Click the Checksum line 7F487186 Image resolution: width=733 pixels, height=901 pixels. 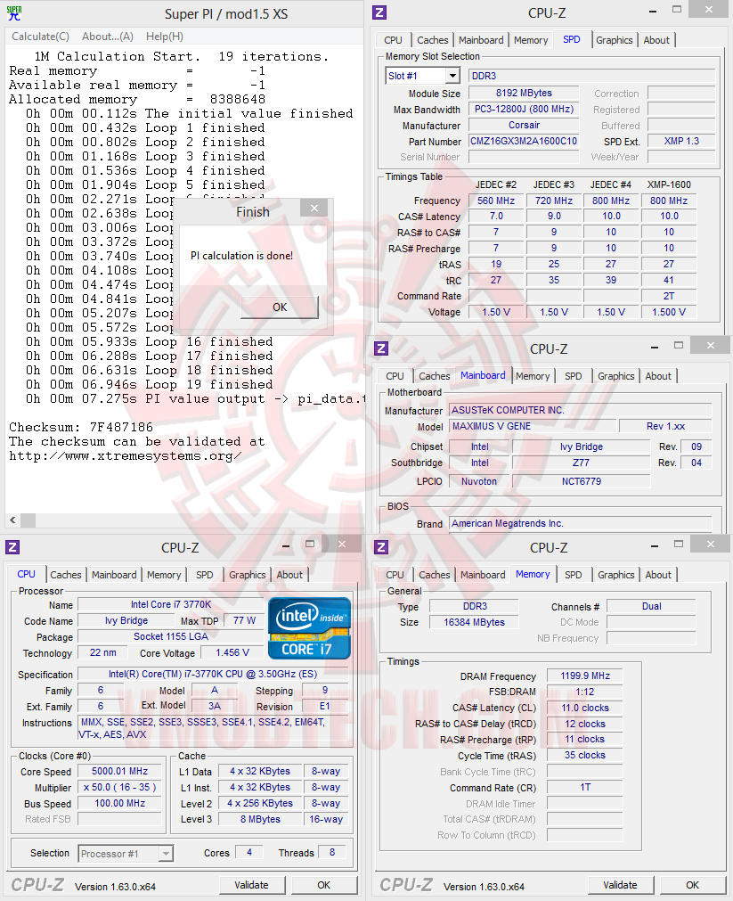(81, 428)
